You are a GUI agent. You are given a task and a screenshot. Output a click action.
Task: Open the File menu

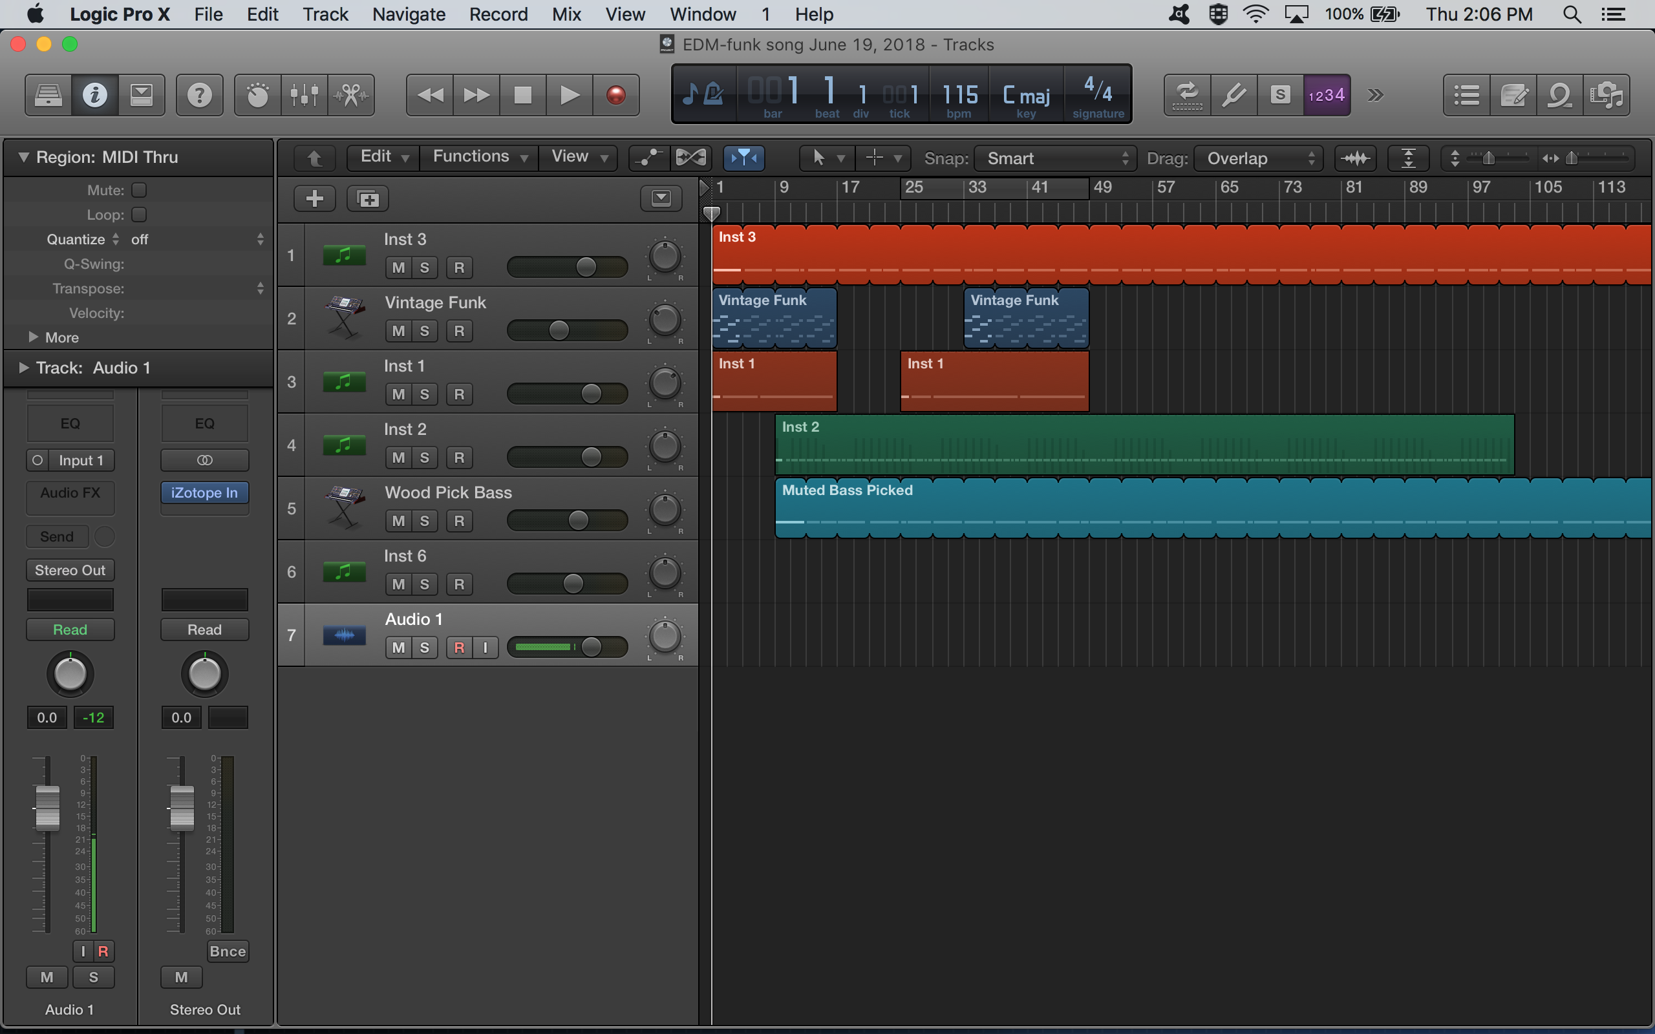(208, 14)
